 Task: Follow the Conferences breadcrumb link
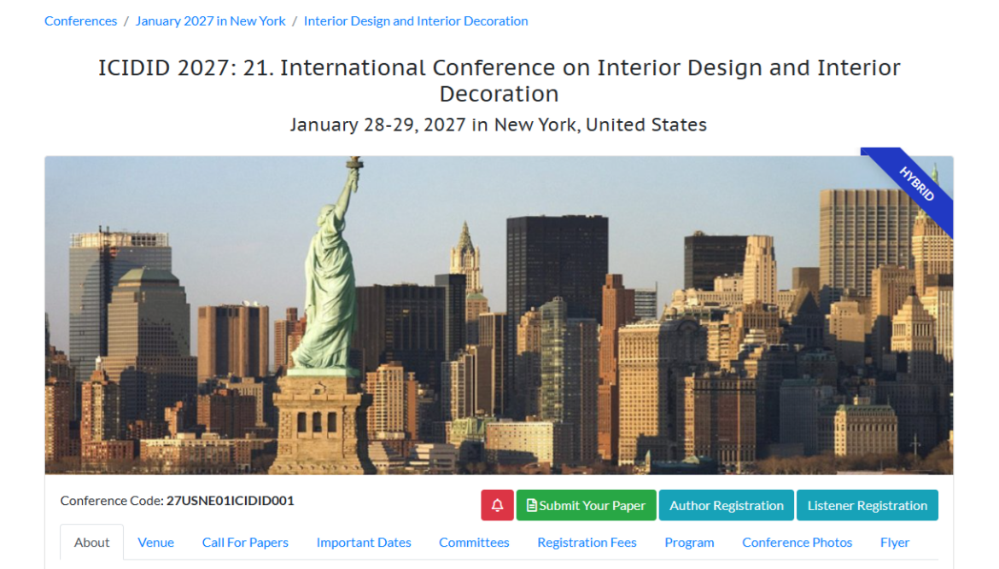click(80, 20)
